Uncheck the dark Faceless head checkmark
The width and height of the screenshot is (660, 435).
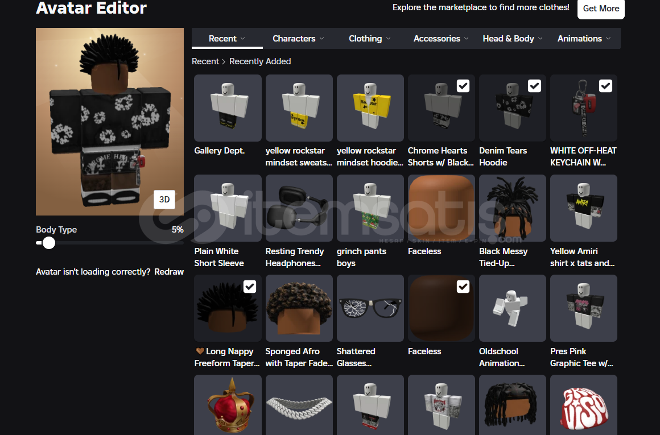click(463, 287)
